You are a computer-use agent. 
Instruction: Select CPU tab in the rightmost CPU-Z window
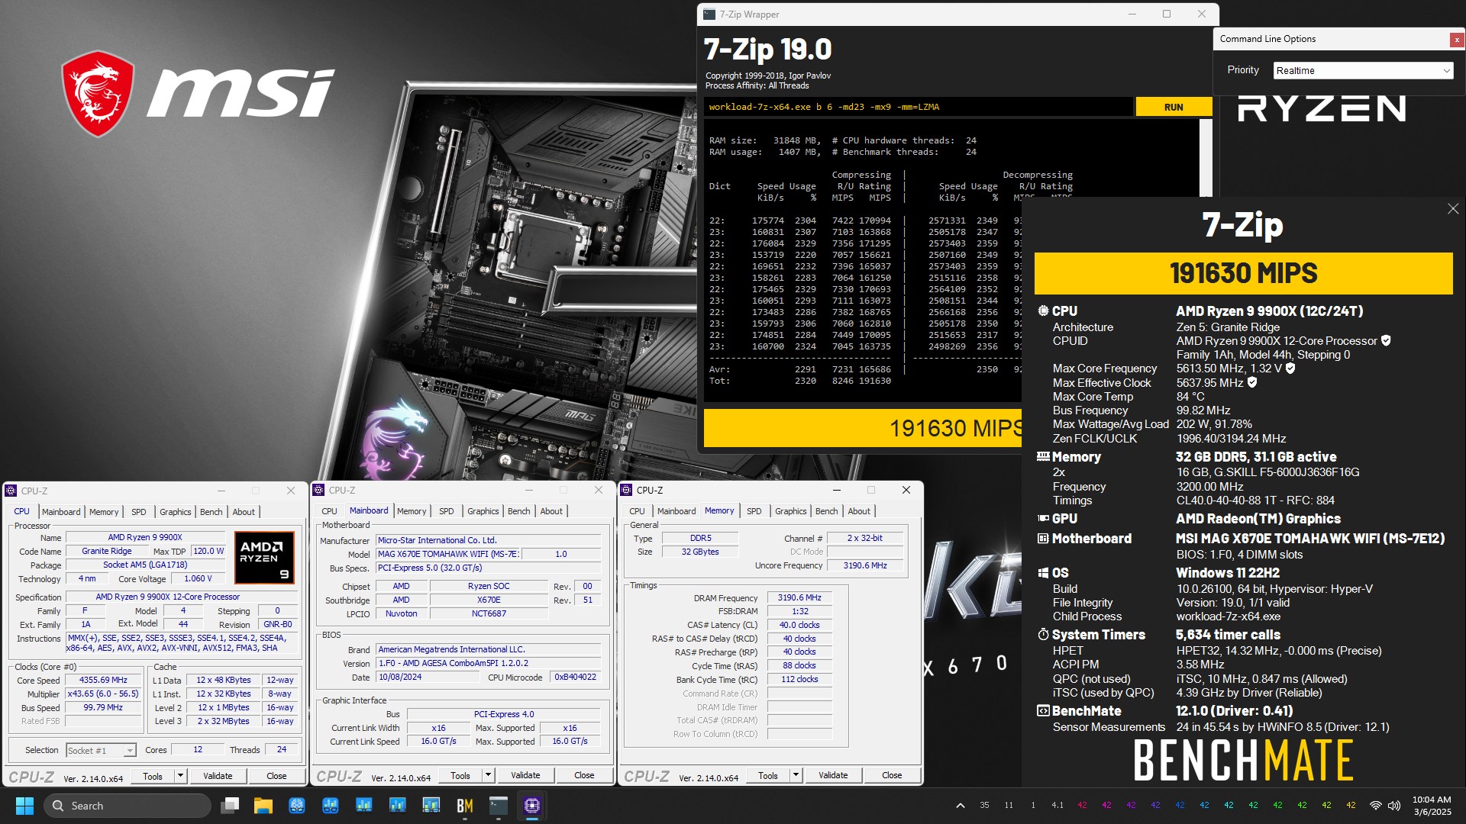click(637, 511)
